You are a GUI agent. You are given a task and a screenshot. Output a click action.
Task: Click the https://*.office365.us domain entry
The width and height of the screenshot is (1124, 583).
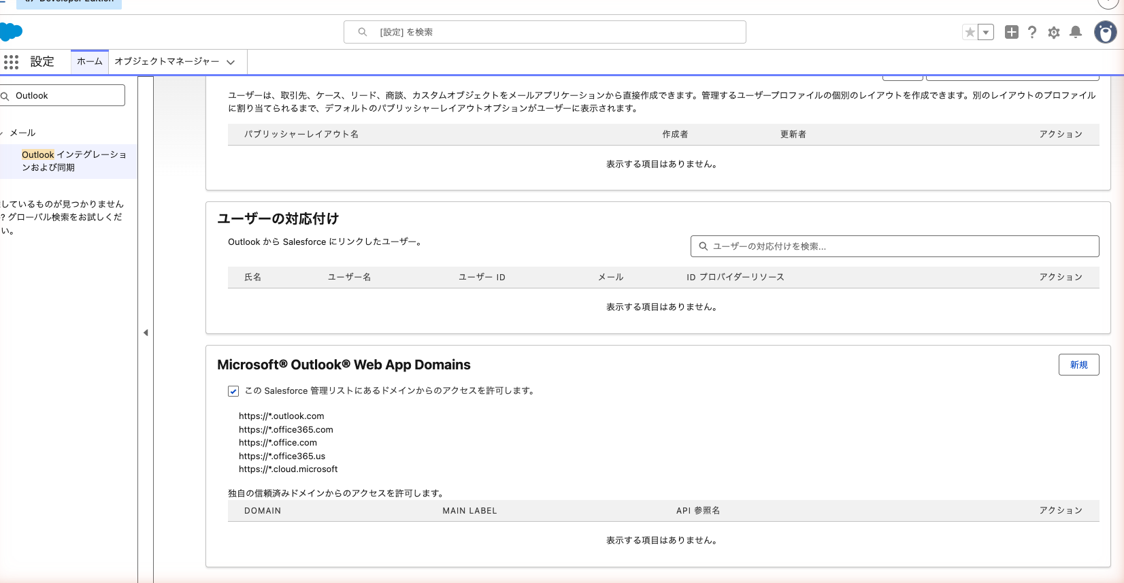(x=282, y=456)
